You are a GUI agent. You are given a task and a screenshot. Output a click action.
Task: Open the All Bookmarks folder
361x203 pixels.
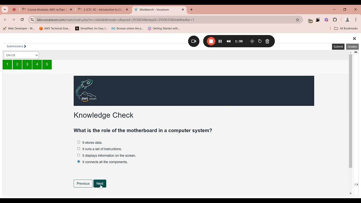[x=346, y=28]
